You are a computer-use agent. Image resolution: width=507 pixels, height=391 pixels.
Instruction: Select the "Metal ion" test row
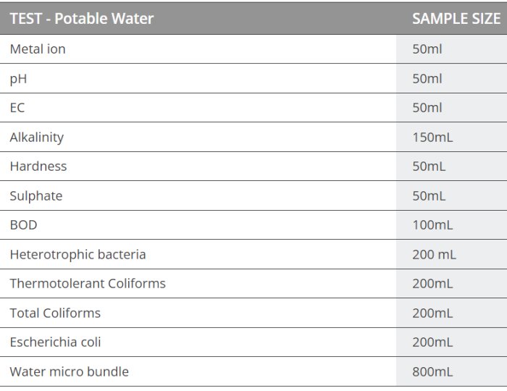pyautogui.click(x=38, y=49)
